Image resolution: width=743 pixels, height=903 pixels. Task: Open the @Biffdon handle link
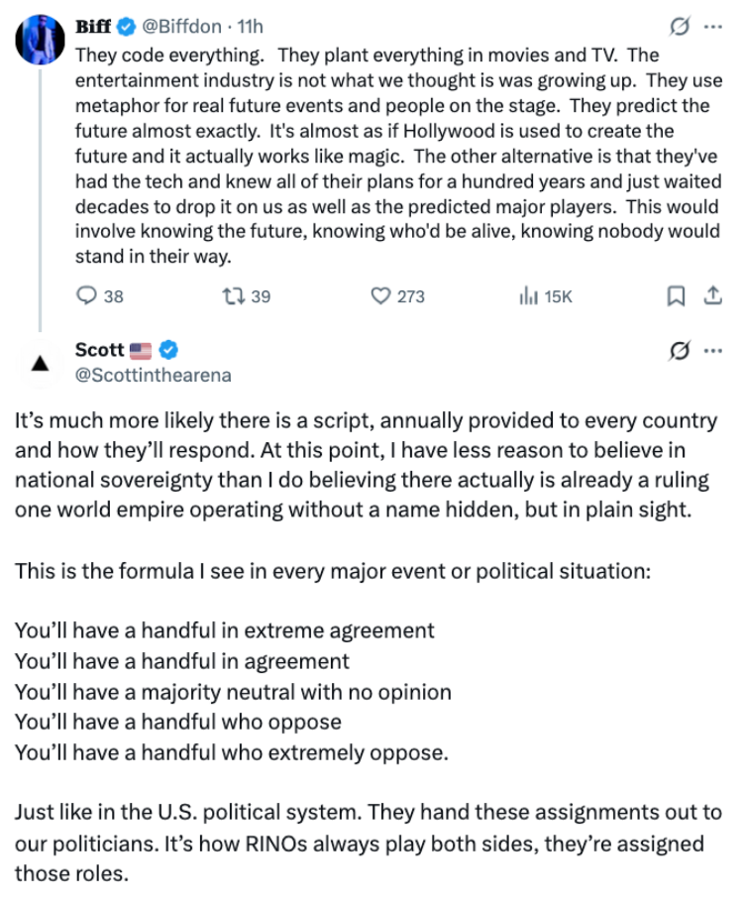181,27
